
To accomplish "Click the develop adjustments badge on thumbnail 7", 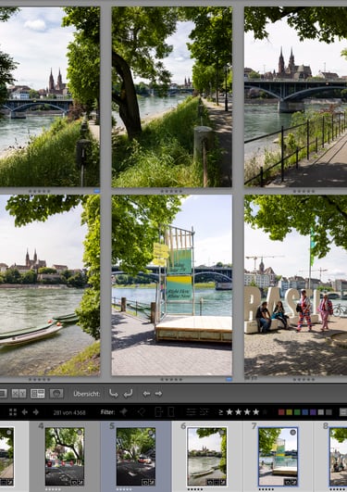I will [x=293, y=483].
